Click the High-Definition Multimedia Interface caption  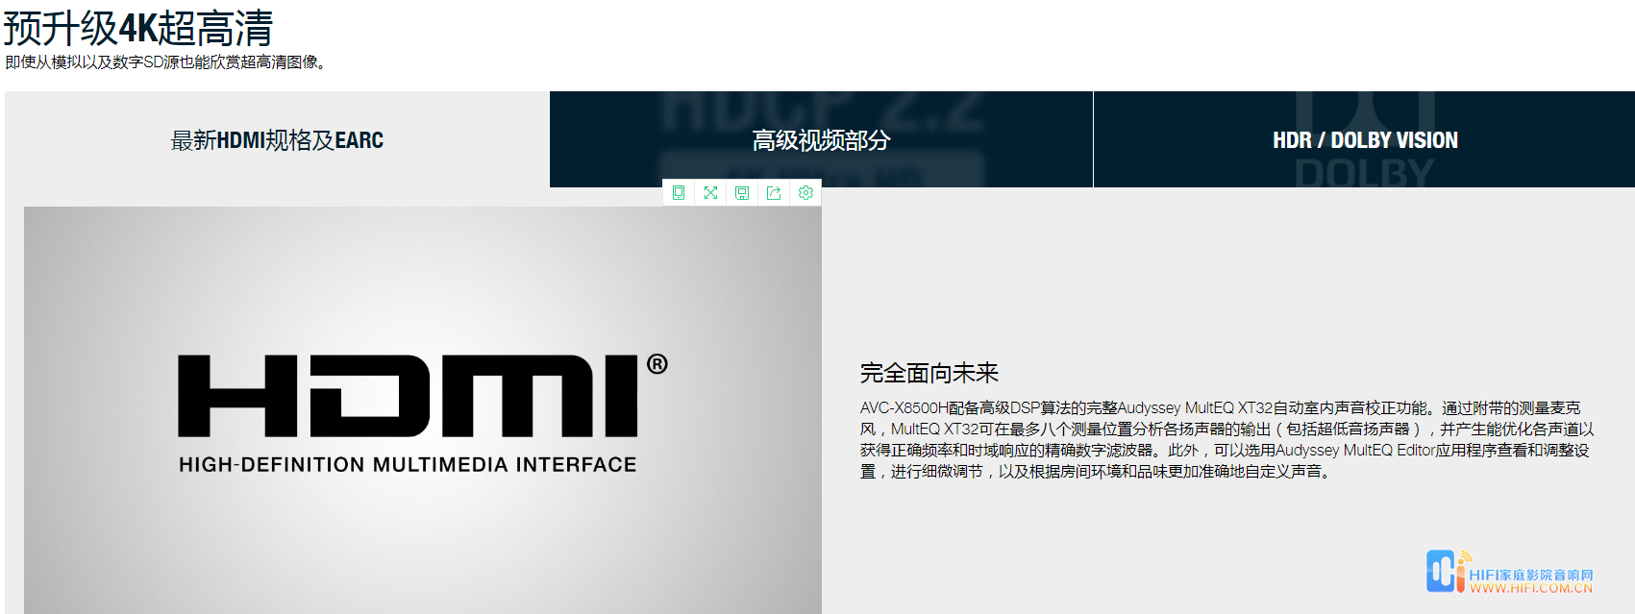(408, 465)
